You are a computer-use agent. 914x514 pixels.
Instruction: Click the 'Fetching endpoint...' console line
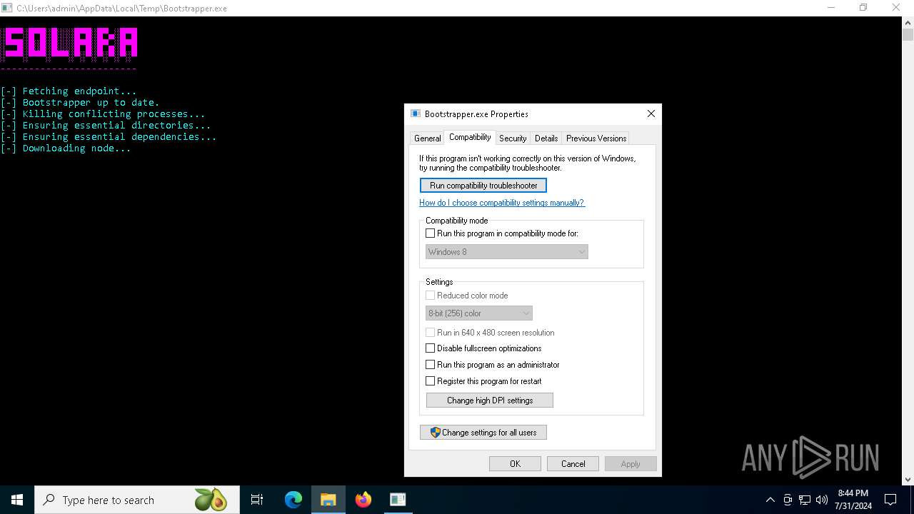pos(69,91)
